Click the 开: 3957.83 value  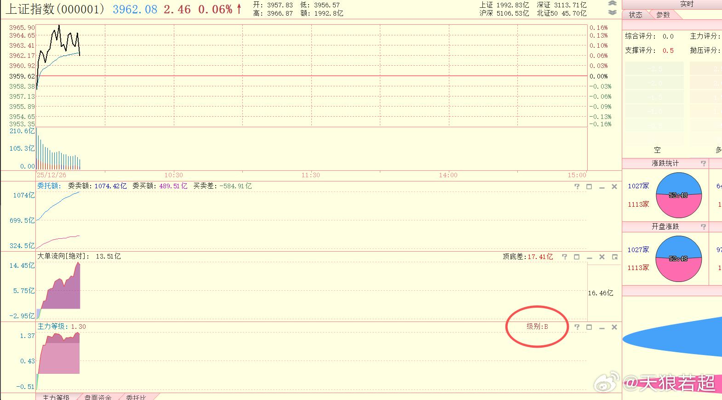point(273,5)
